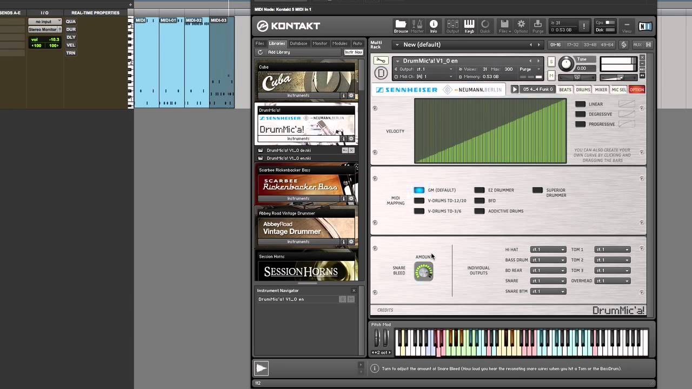Screen dimensions: 692x389
Task: Select ADDICTIVE DRUMS MIDI mapping
Action: (x=479, y=211)
